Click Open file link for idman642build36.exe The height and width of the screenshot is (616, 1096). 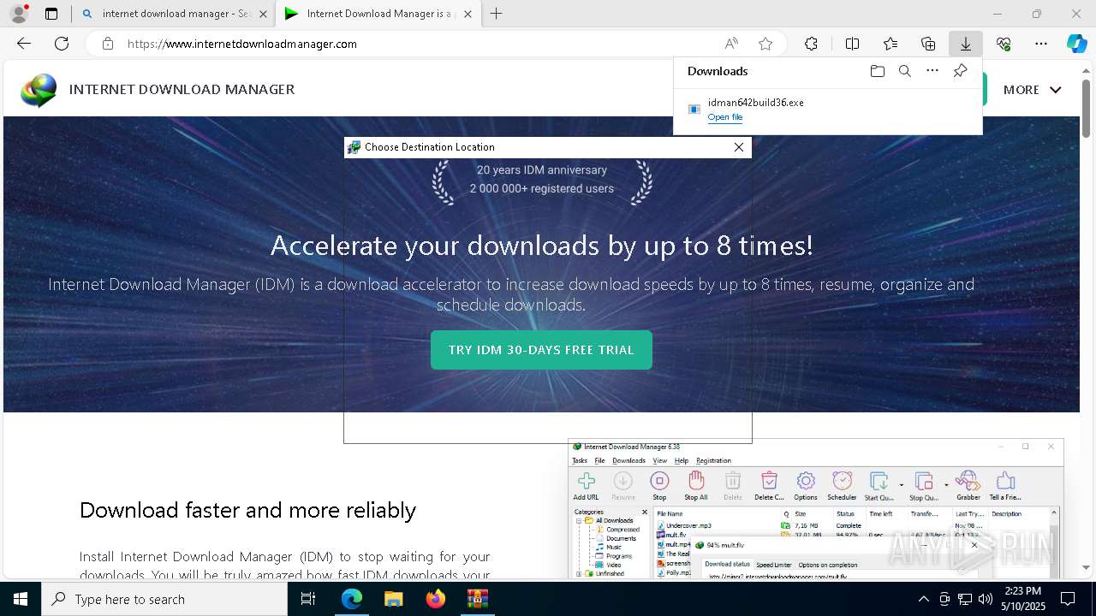tap(725, 117)
